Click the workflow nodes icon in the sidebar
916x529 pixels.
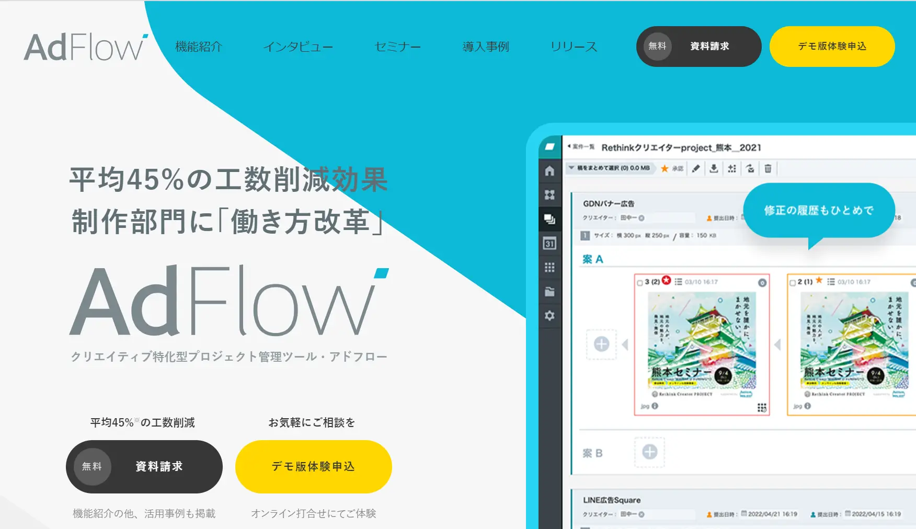pos(549,195)
